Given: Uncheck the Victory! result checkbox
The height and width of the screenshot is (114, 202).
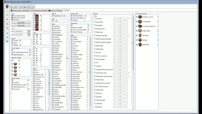Looking at the screenshot, I should [x=13, y=41].
